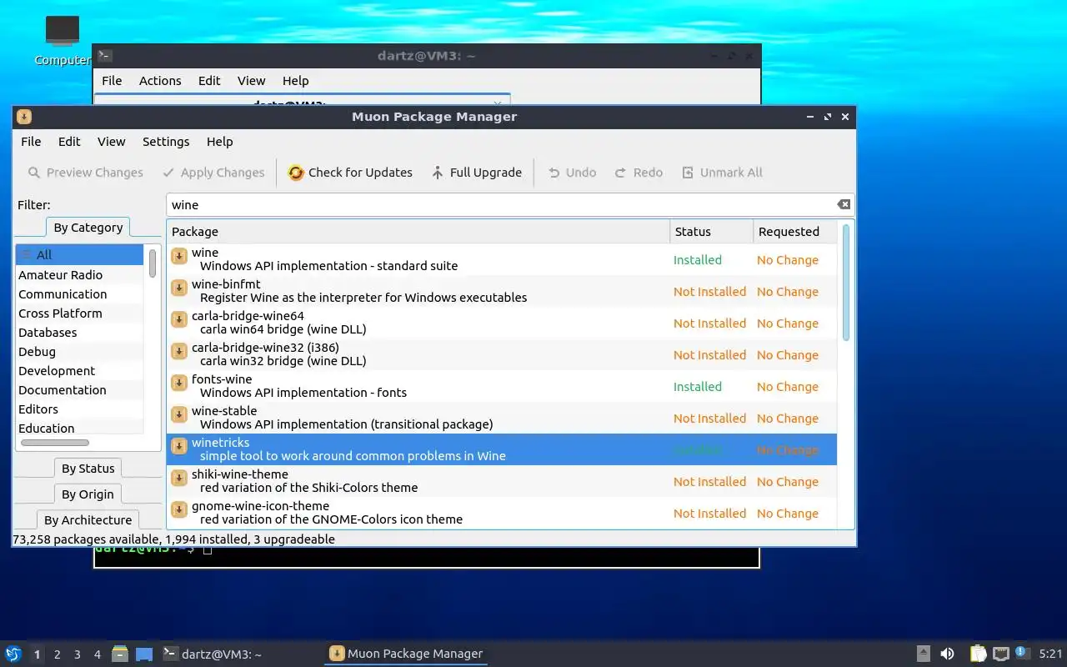Click the Preview Changes toolbar button

[85, 173]
